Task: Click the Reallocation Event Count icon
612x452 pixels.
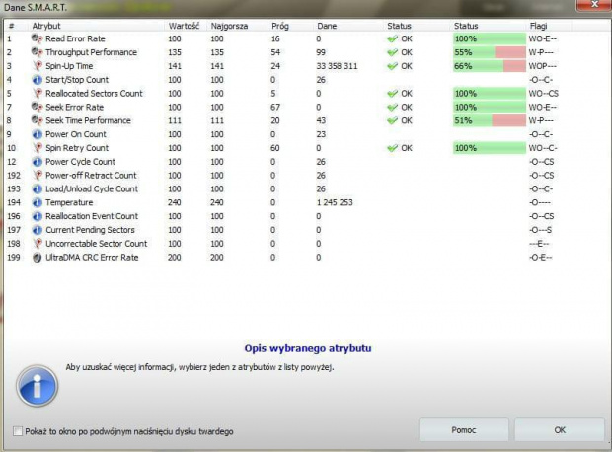Action: click(x=38, y=216)
